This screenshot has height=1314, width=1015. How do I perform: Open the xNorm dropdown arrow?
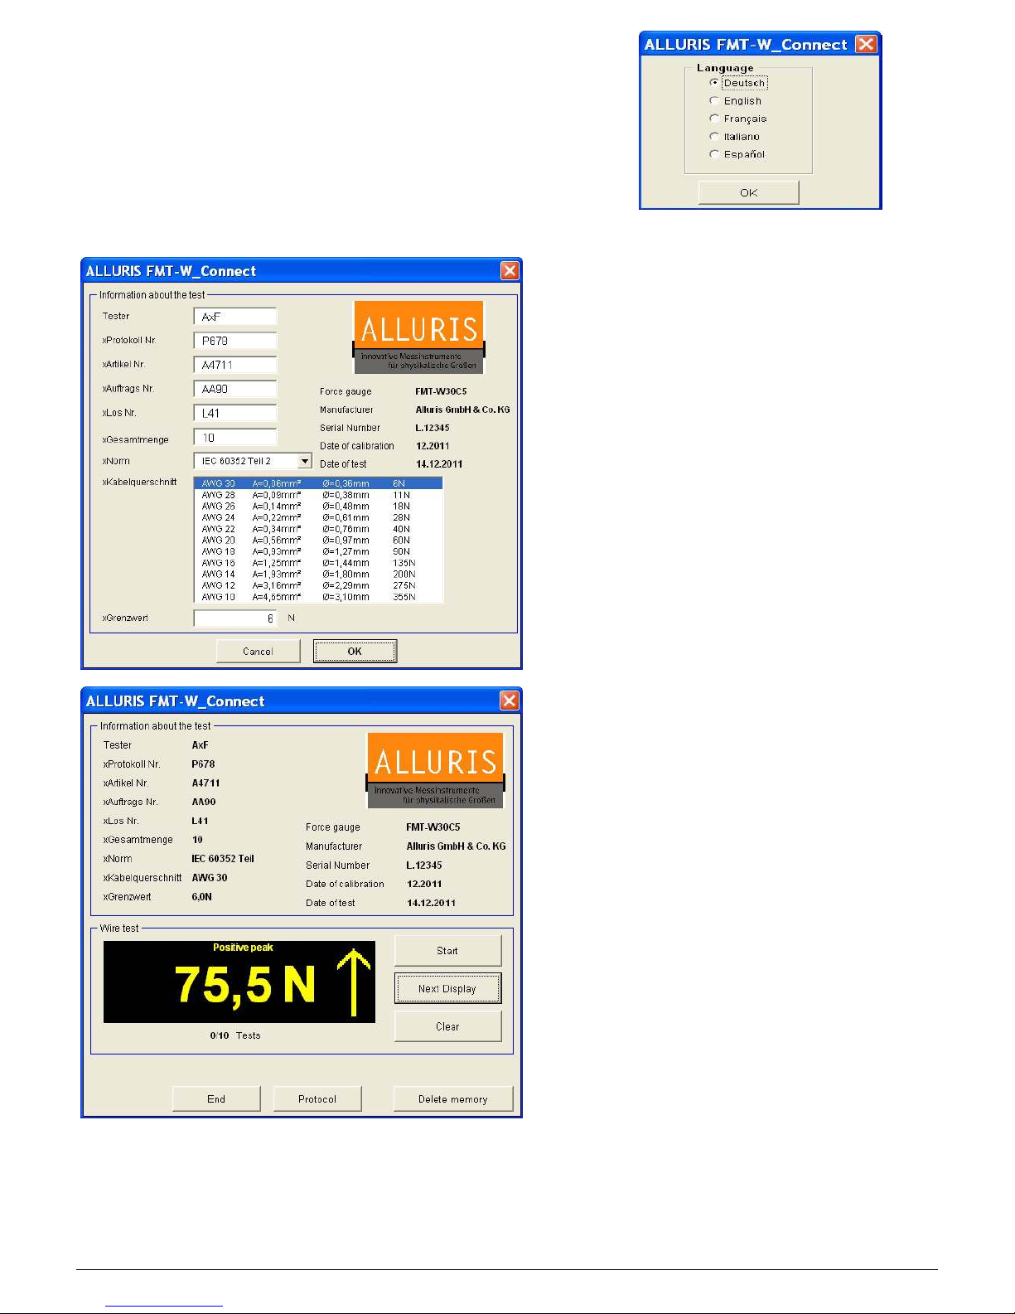click(305, 461)
